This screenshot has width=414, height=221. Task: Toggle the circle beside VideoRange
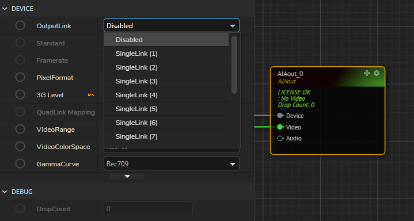point(20,129)
